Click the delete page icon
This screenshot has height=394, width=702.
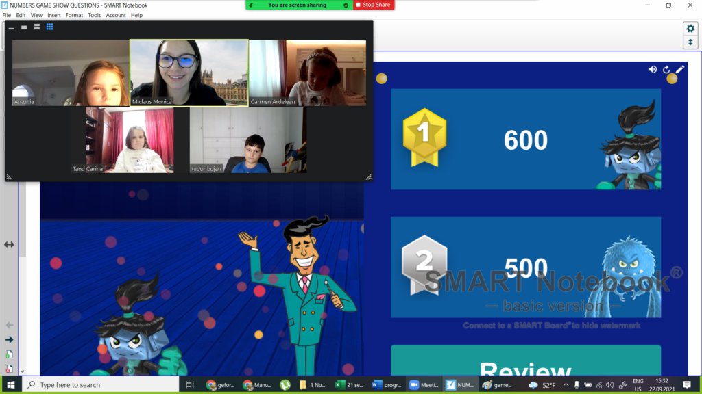[10, 369]
